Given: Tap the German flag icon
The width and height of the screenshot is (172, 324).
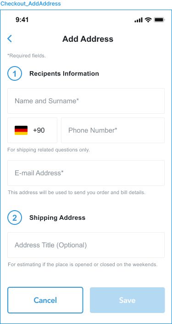Looking at the screenshot, I should click(x=21, y=130).
